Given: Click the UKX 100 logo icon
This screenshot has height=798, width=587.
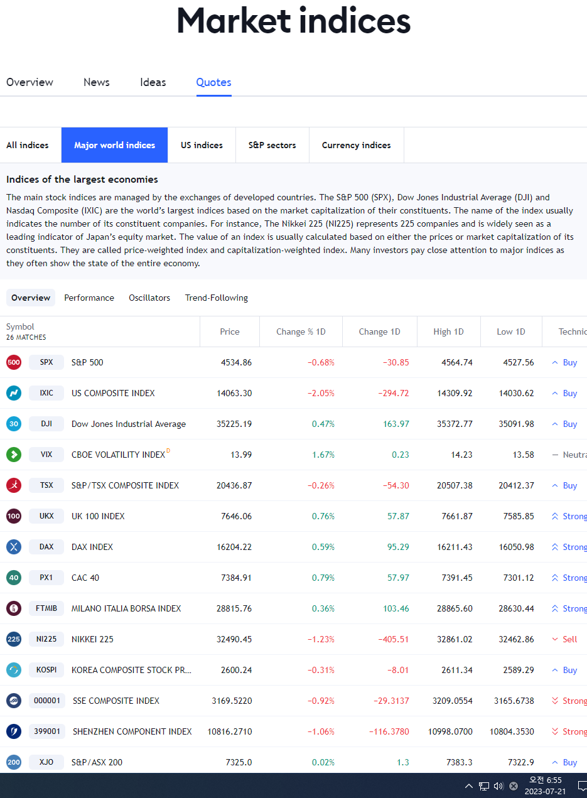Looking at the screenshot, I should 14,516.
